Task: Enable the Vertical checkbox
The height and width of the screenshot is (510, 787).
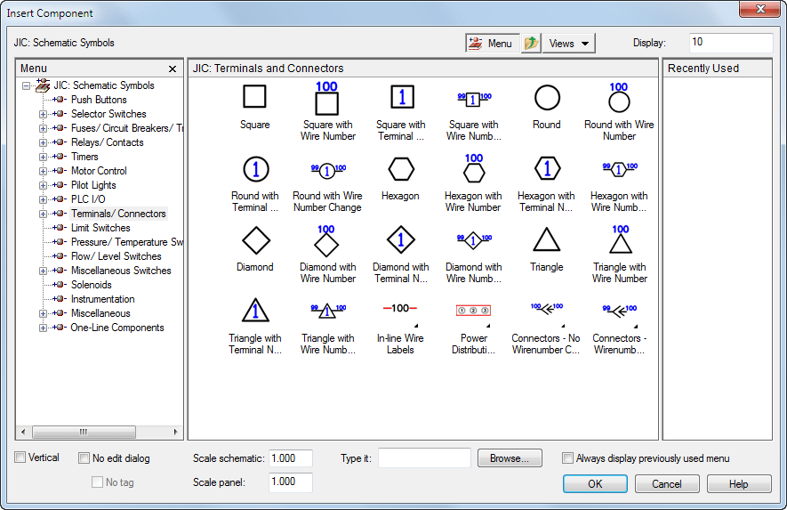Action: point(20,457)
